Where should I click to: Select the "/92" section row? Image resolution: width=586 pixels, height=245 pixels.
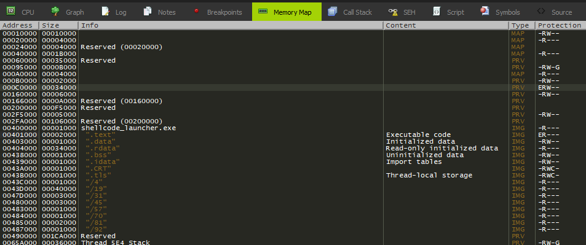pos(293,229)
